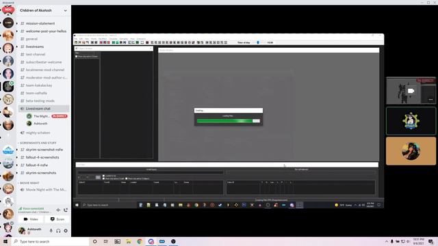Open the Windows notification center icon
This screenshot has width=438, height=246.
[430, 241]
